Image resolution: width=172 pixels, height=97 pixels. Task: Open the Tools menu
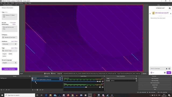26,3
